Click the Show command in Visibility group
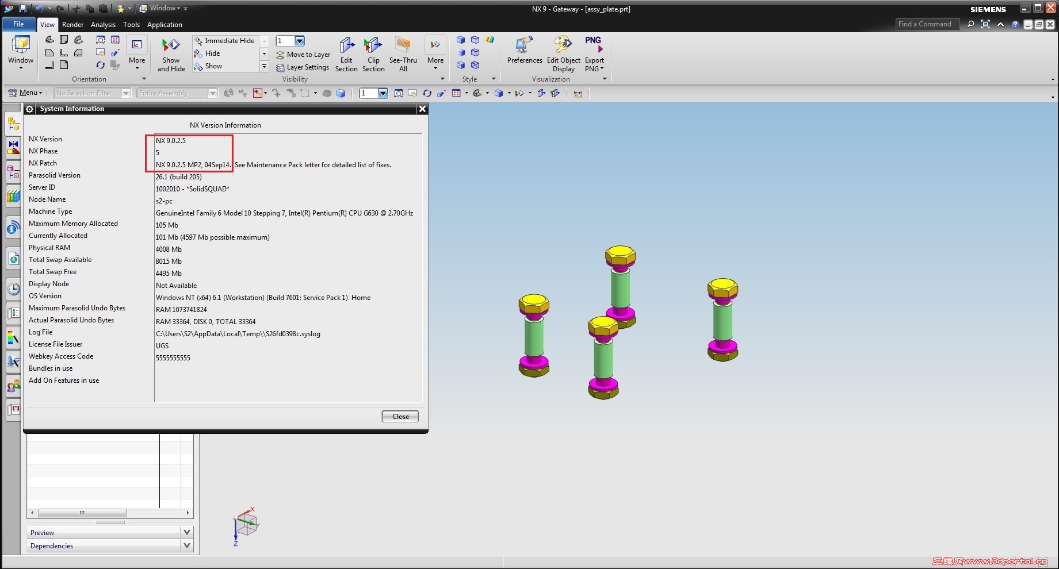Viewport: 1059px width, 569px height. (x=208, y=66)
